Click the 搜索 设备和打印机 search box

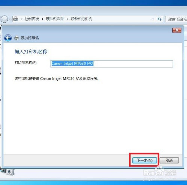point(176,19)
